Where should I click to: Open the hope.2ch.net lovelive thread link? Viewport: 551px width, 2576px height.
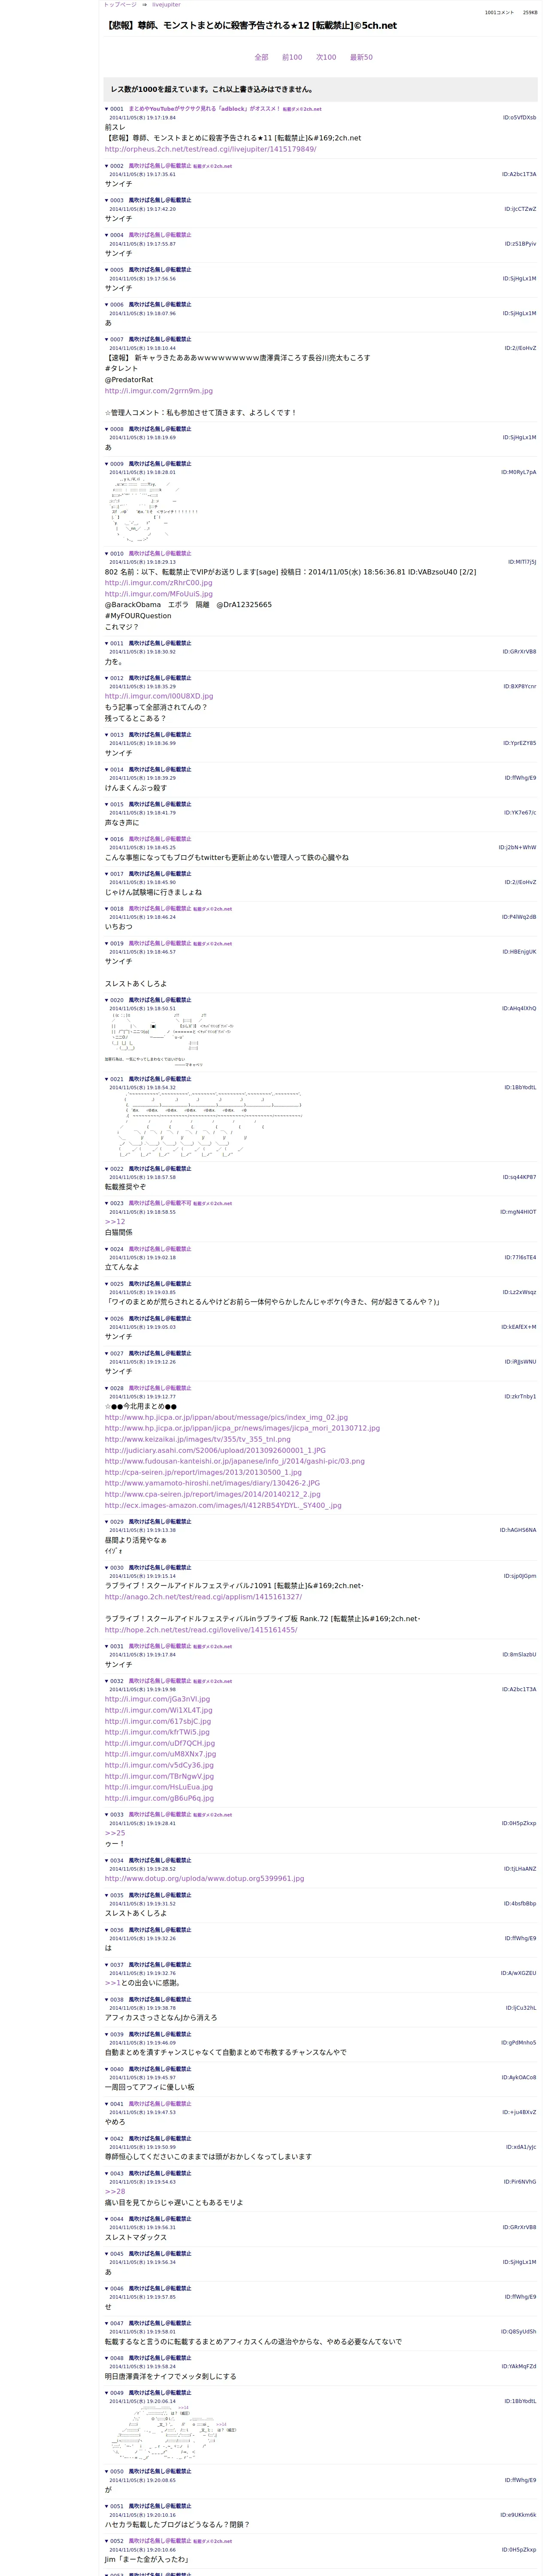pyautogui.click(x=201, y=1630)
